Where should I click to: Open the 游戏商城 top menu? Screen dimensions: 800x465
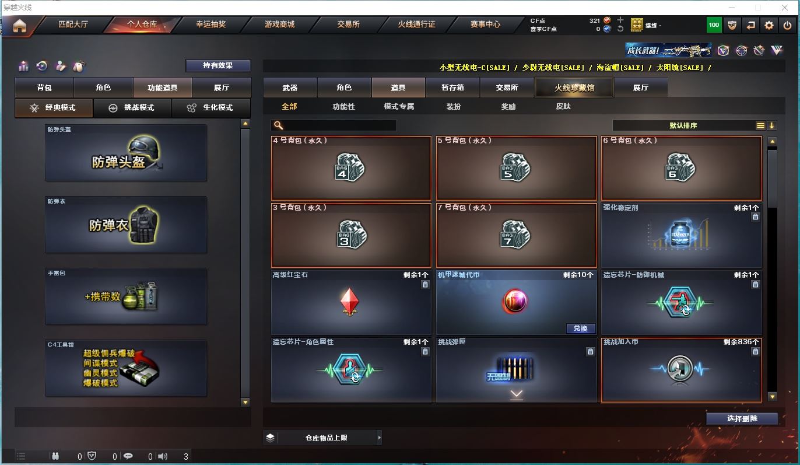pos(279,25)
